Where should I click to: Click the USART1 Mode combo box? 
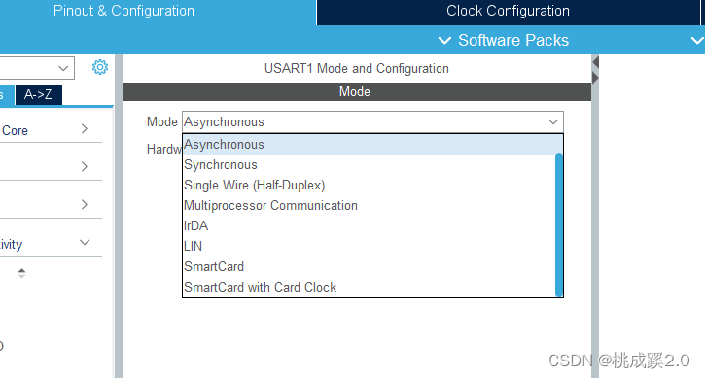(372, 121)
